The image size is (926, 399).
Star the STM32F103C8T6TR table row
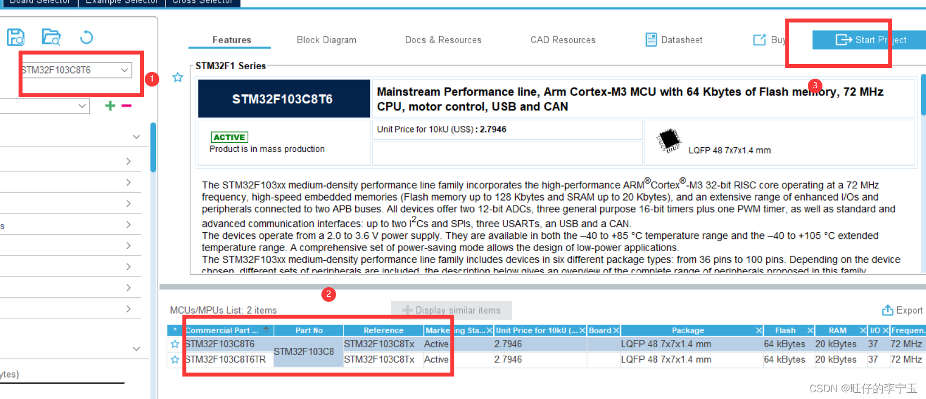(175, 360)
